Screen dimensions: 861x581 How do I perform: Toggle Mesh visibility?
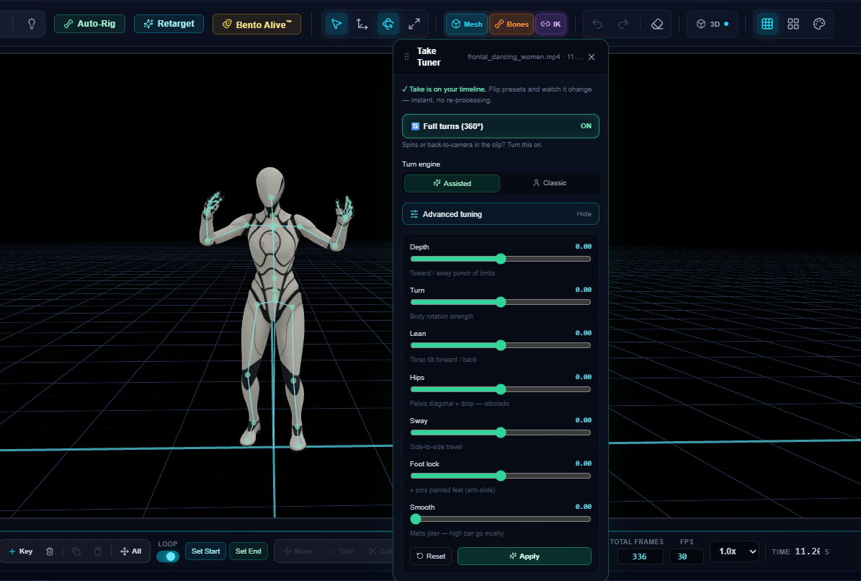tap(467, 25)
